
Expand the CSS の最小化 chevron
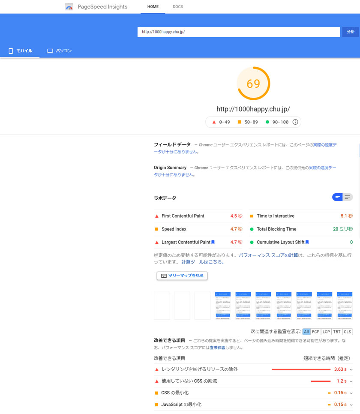351,393
